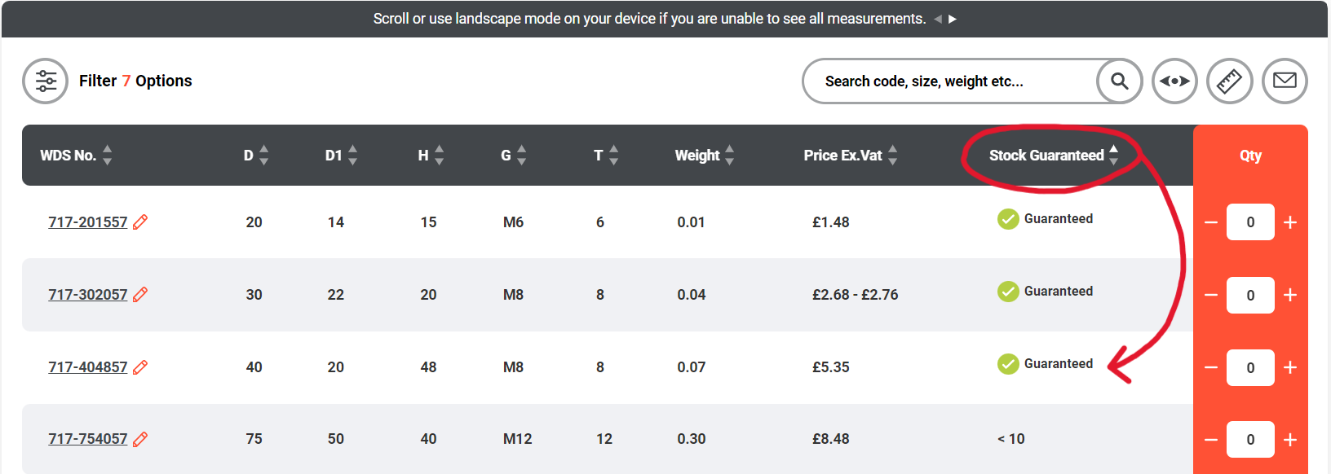The height and width of the screenshot is (474, 1331).
Task: Decrease quantity for 717-302057
Action: (1211, 295)
